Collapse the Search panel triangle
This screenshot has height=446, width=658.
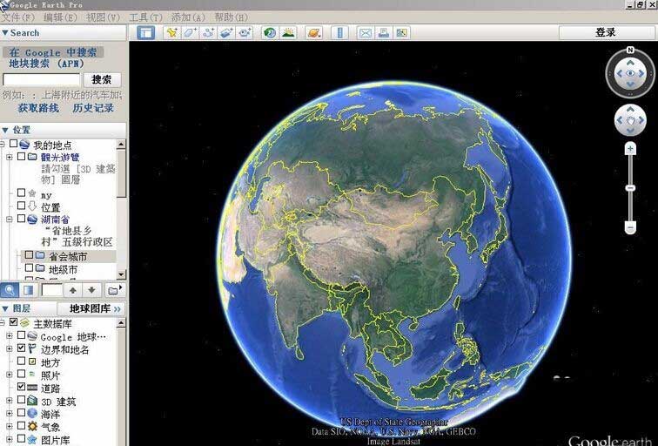point(5,32)
